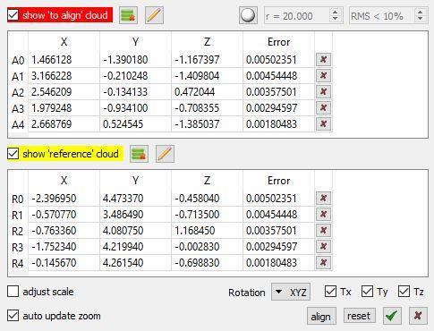Uncheck the Tx translation checkbox
Viewport: 434px width, 331px height.
[x=330, y=292]
